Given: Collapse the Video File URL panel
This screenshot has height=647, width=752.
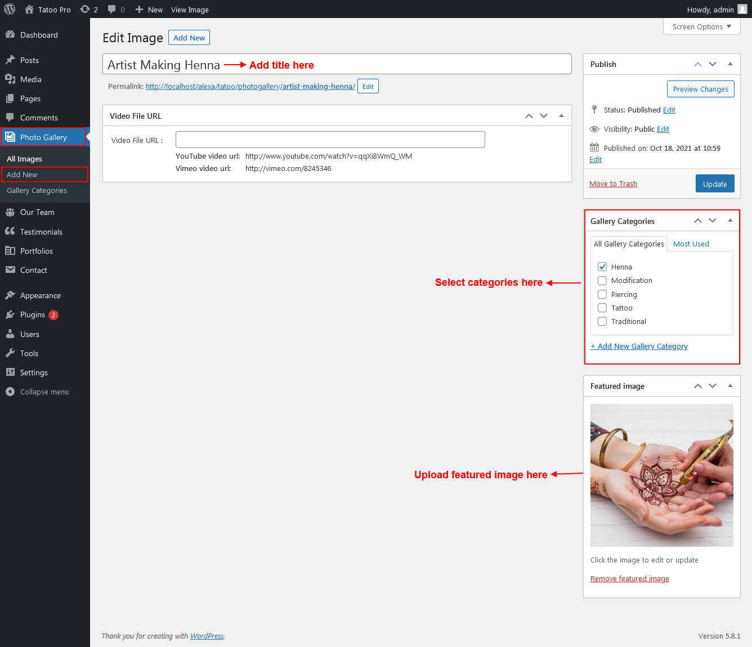Looking at the screenshot, I should [x=561, y=116].
